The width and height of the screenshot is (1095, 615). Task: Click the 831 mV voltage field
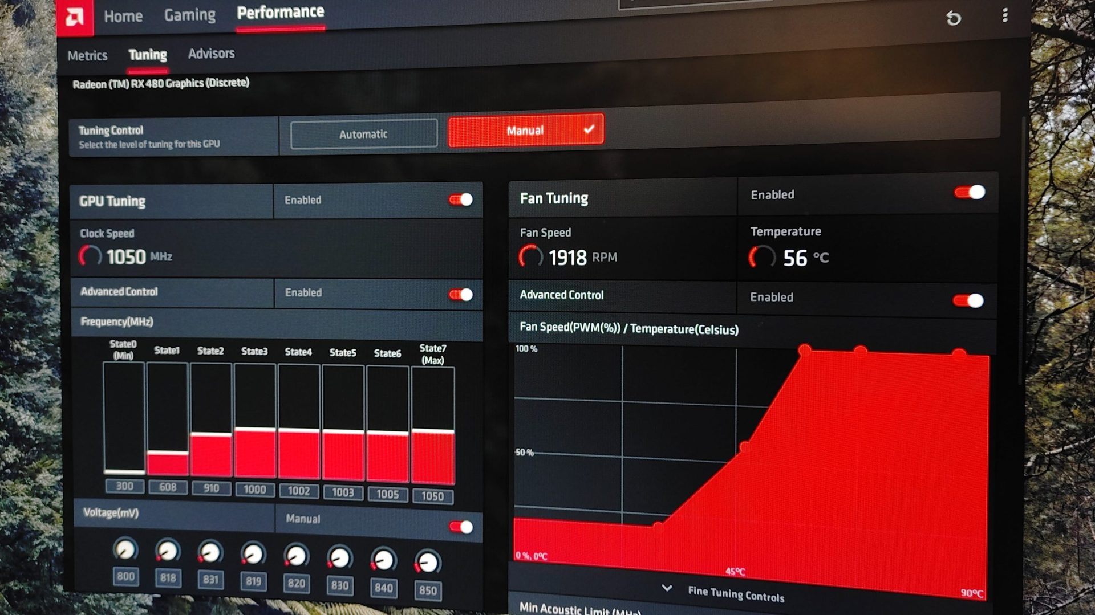(210, 580)
